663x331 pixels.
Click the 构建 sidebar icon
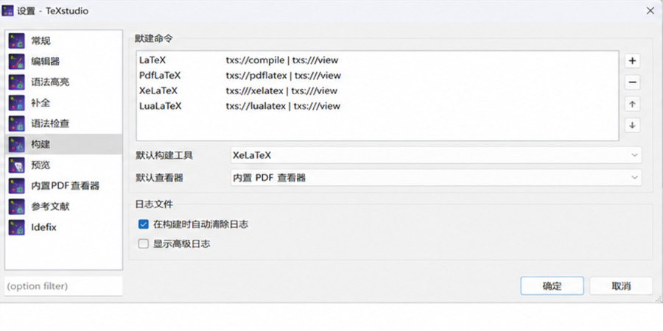pos(16,144)
